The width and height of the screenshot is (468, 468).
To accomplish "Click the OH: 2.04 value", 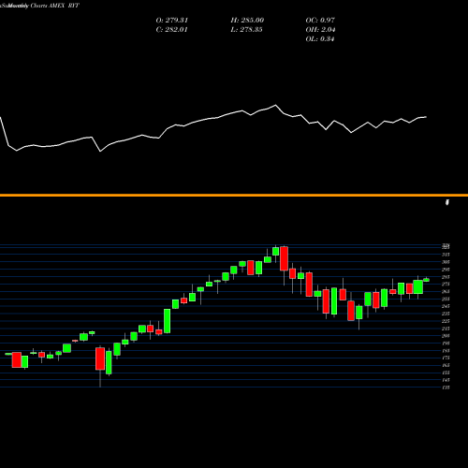I will (x=320, y=30).
